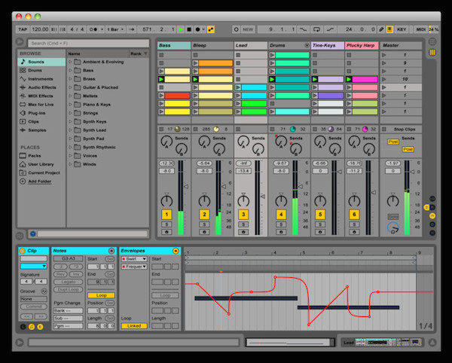Toggle the Loop switch in Notes panel
Viewport: 452px width, 363px height.
coord(101,295)
